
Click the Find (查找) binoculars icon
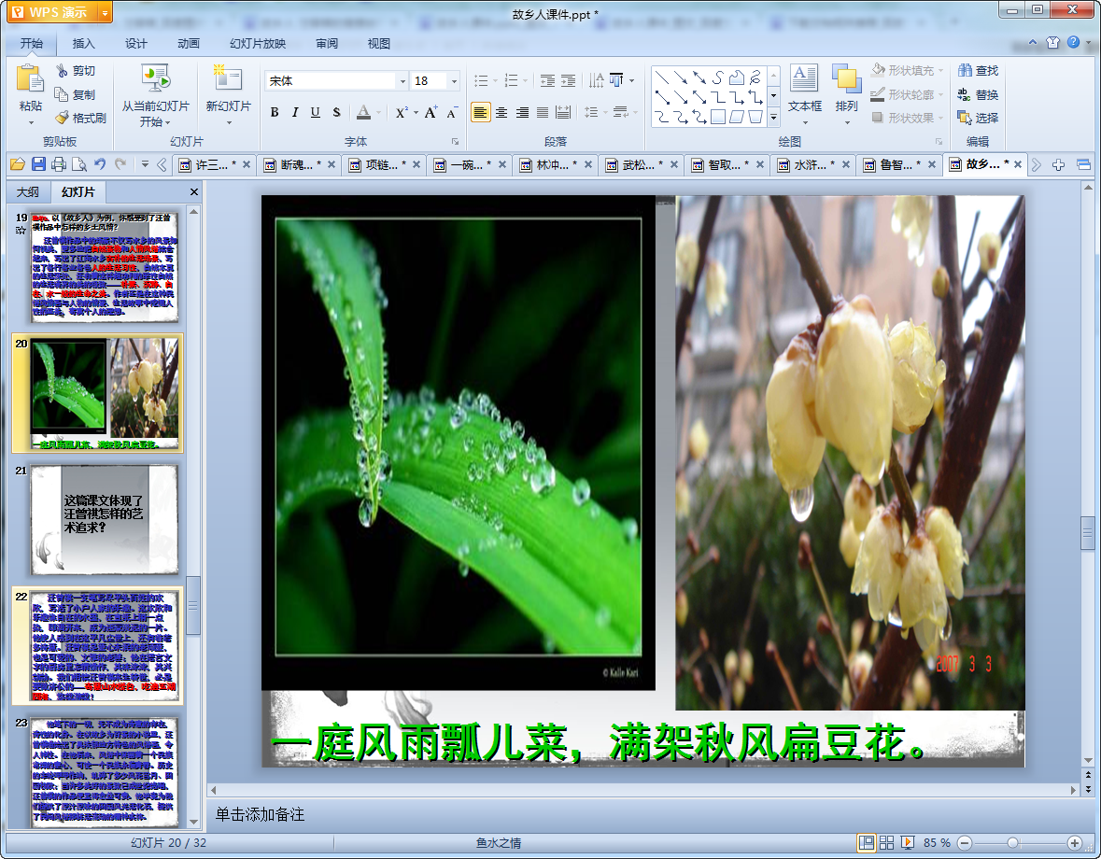(966, 70)
